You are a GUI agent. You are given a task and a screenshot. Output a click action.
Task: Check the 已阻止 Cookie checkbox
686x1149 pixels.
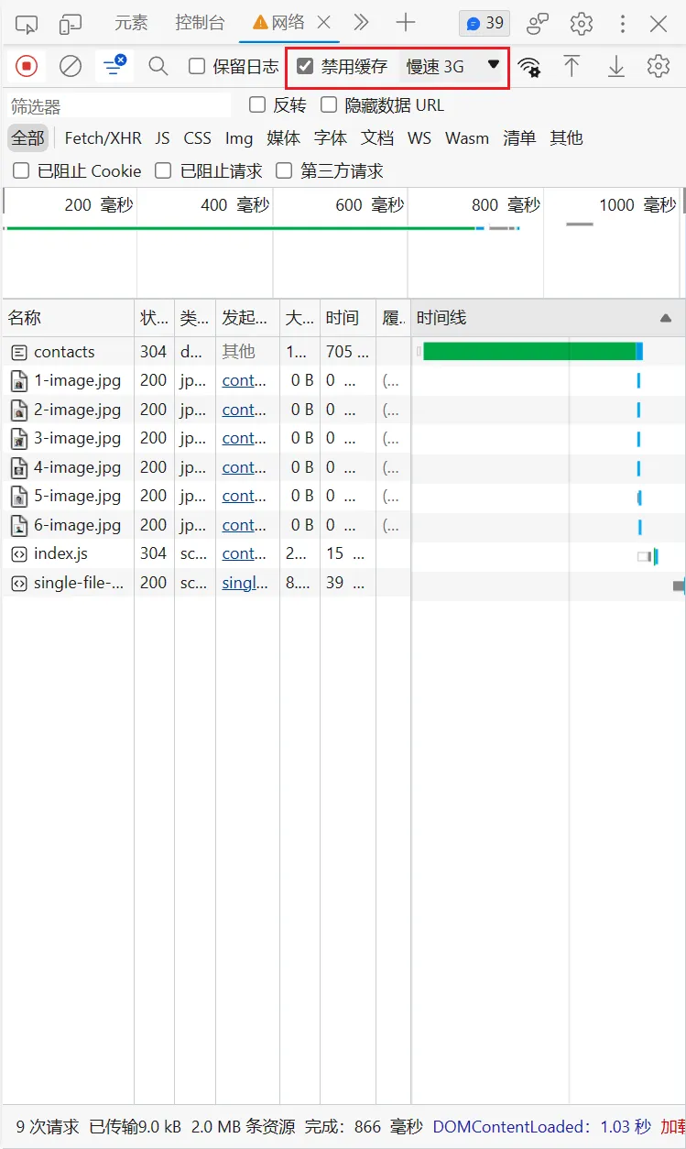(20, 170)
